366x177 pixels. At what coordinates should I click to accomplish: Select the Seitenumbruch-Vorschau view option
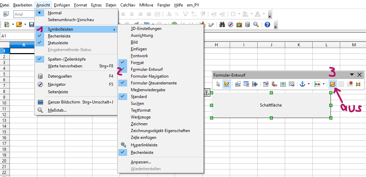click(71, 20)
